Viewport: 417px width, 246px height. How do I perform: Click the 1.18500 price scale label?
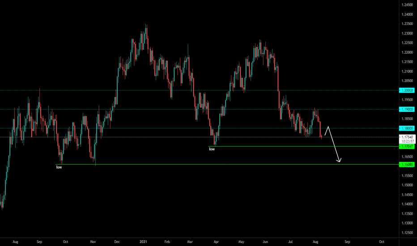(x=407, y=119)
